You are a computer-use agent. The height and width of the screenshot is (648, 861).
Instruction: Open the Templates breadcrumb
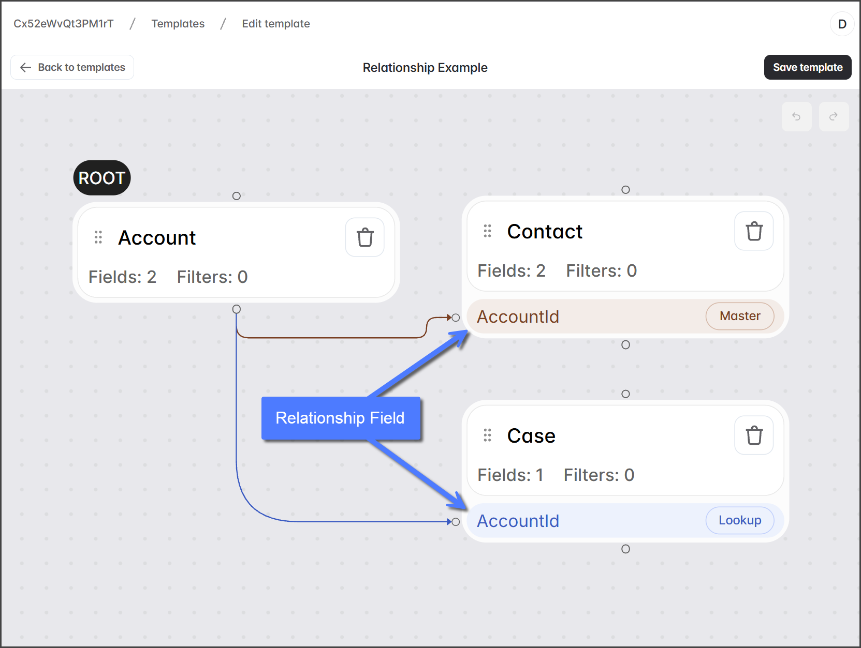coord(178,24)
